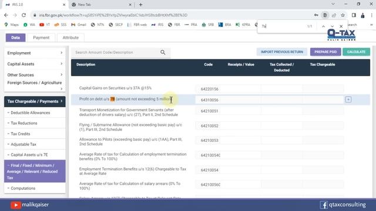This screenshot has height=211, width=376.
Task: Open the Gmail bookmark
Action: coord(79,25)
